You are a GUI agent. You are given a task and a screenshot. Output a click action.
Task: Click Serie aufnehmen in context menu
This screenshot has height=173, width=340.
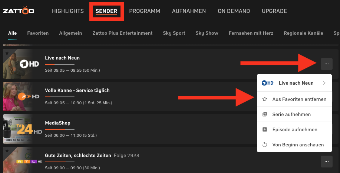pos(294,114)
